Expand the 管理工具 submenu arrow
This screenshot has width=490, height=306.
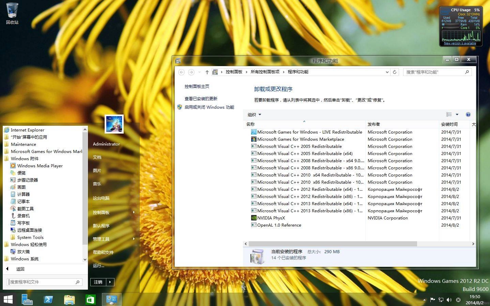134,239
